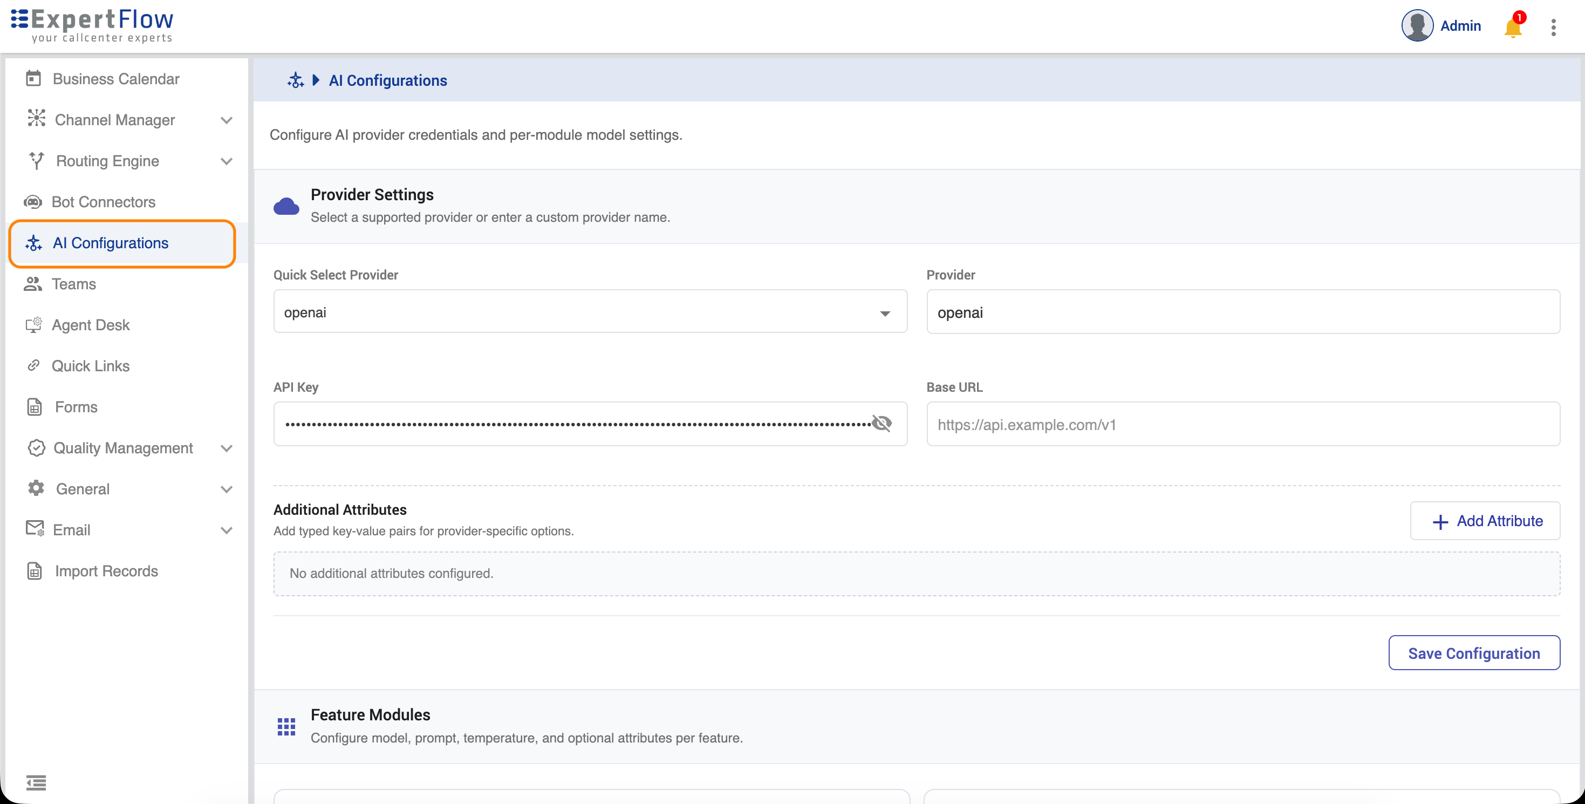Expand the Quality Management chevron
This screenshot has height=804, width=1585.
(x=227, y=448)
